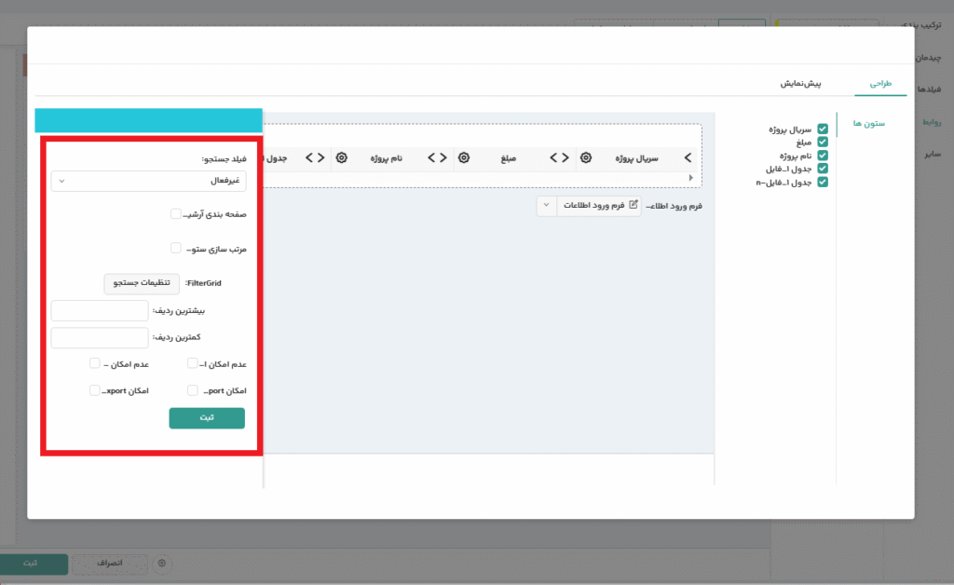The width and height of the screenshot is (954, 585).
Task: Toggle the مرتب سازی ستون checkbox
Action: pyautogui.click(x=175, y=249)
